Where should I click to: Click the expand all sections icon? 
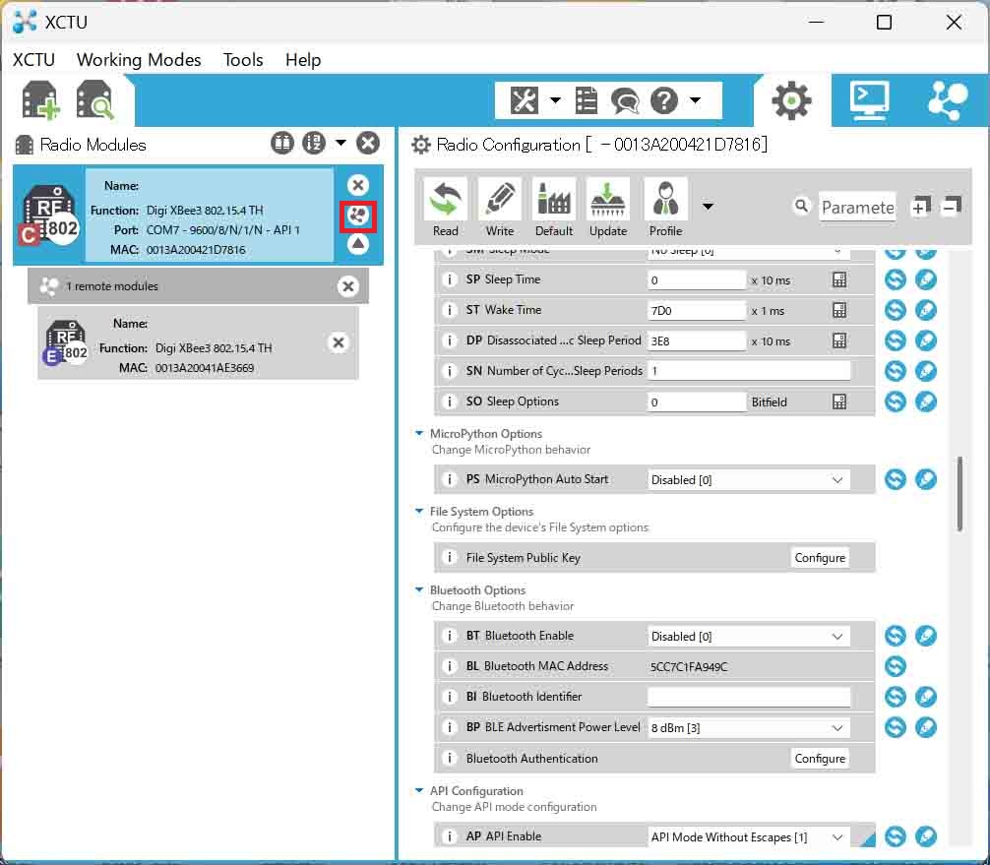[x=920, y=206]
